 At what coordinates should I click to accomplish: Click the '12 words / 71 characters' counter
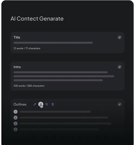coord(27,48)
